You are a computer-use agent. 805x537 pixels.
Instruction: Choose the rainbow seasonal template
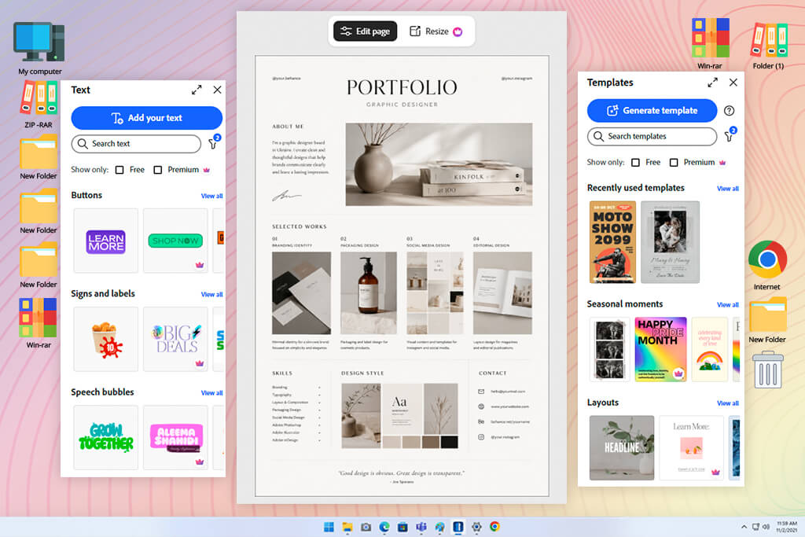coord(710,349)
